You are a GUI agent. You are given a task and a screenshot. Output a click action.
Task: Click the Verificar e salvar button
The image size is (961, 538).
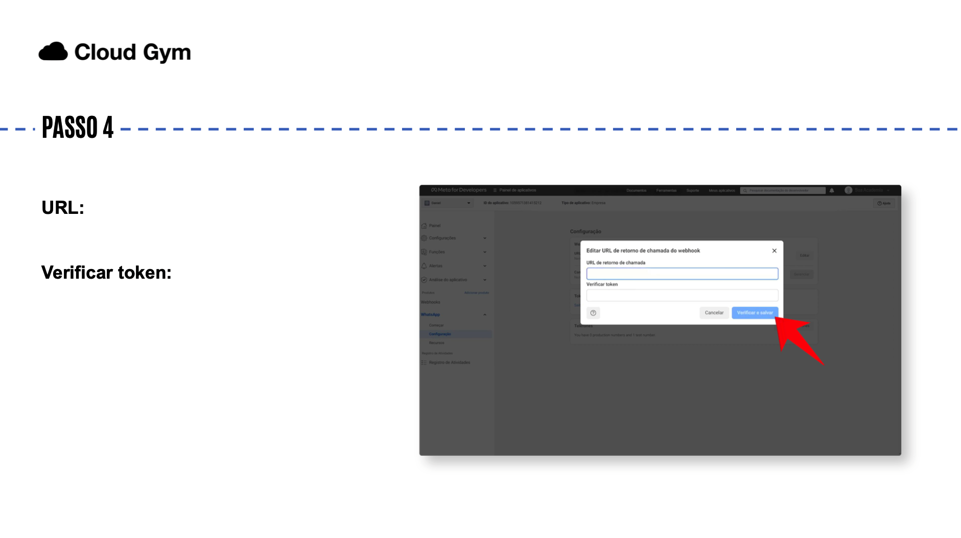(755, 313)
